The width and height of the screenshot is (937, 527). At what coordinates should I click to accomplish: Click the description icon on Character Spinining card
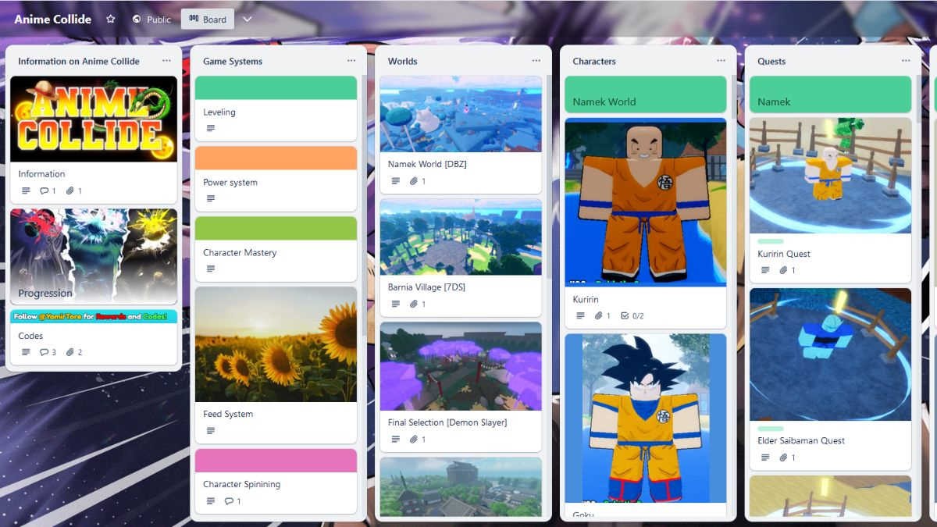point(211,500)
